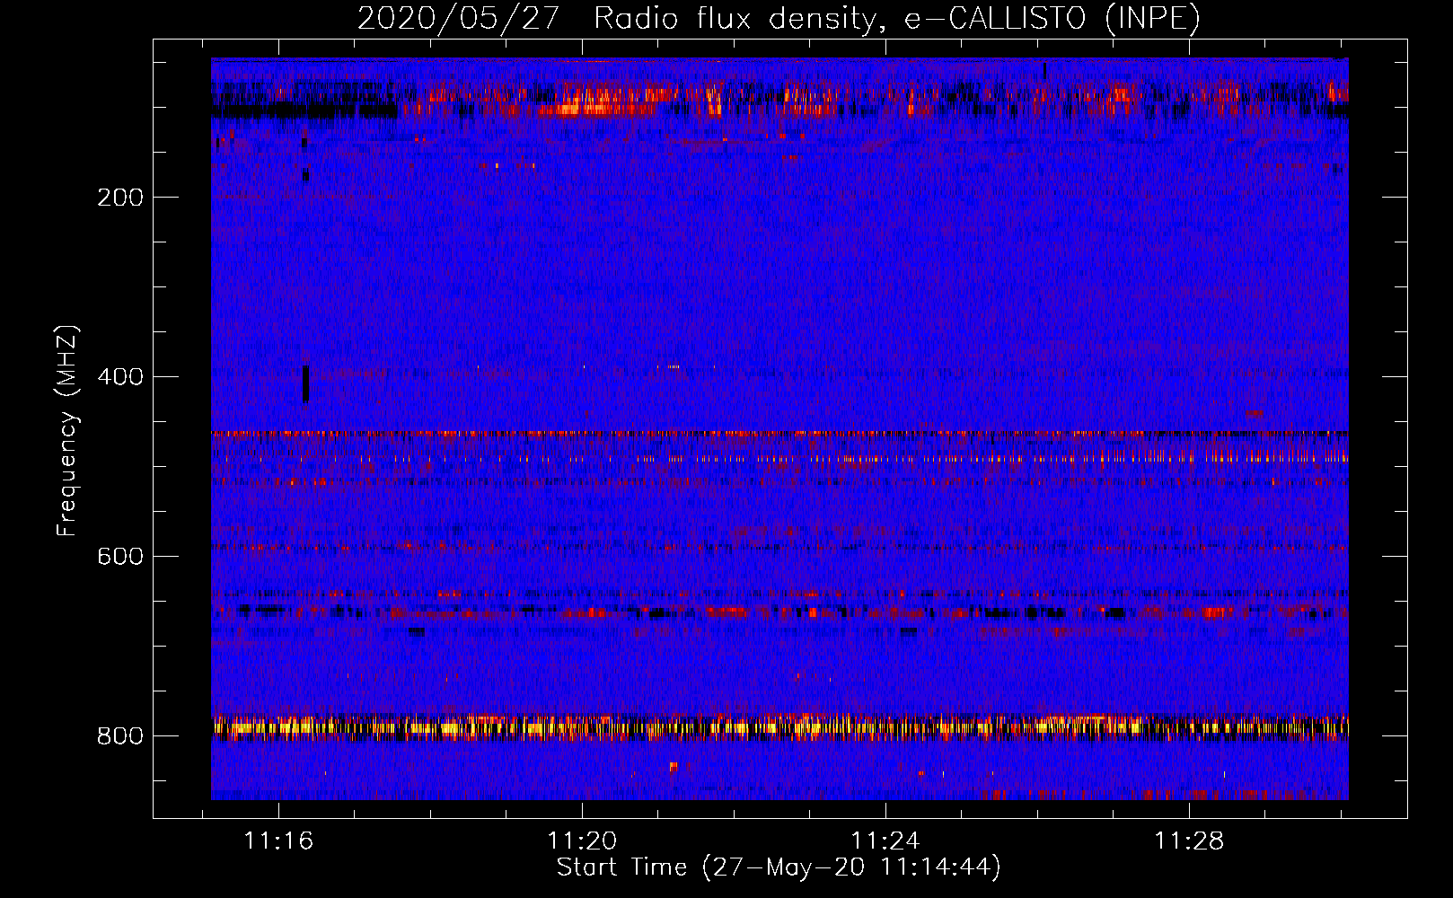
Task: Select the 400 frequency tick label
Action: (x=120, y=377)
